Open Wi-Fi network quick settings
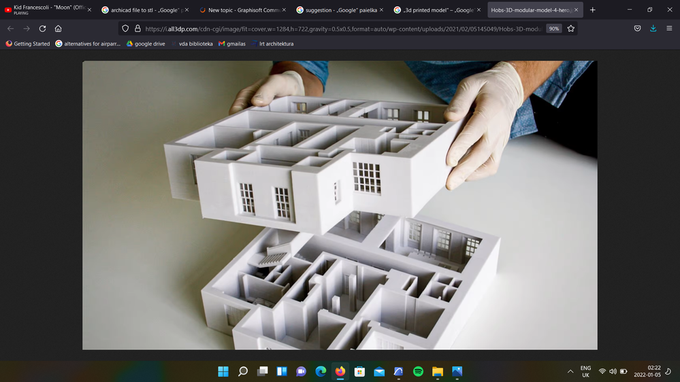 (x=602, y=372)
